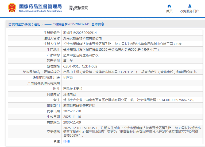Viewport: 205px width, 147px height.
Task: Click the document icon before 境内医疗器械
Action: coord(10,24)
